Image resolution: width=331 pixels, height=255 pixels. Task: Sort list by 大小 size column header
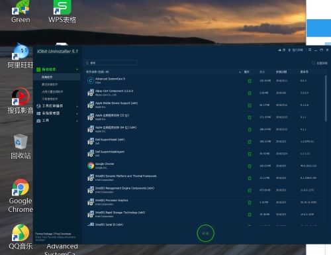coord(262,72)
